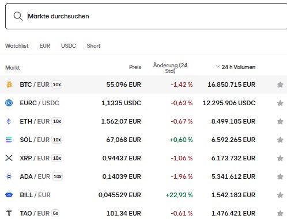Click the Cardano ADA logo icon
The height and width of the screenshot is (219, 287).
(9, 176)
